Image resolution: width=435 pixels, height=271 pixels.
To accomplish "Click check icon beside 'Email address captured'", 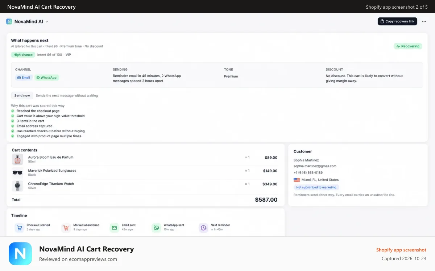I will point(13,126).
